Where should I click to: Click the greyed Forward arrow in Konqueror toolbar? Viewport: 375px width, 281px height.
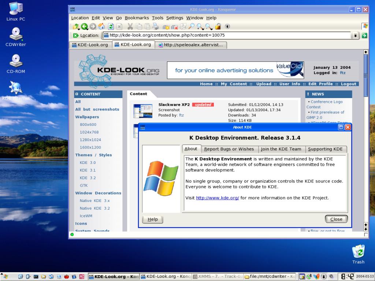coord(93,26)
